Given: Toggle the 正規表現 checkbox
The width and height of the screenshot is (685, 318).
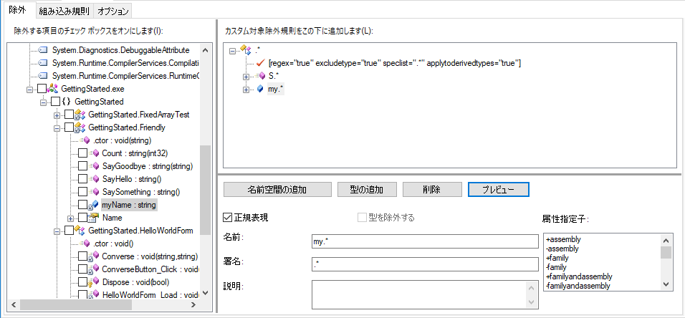Looking at the screenshot, I should [x=226, y=218].
